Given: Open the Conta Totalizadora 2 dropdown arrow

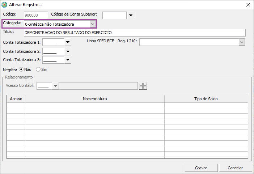Looking at the screenshot, I should pos(68,51).
